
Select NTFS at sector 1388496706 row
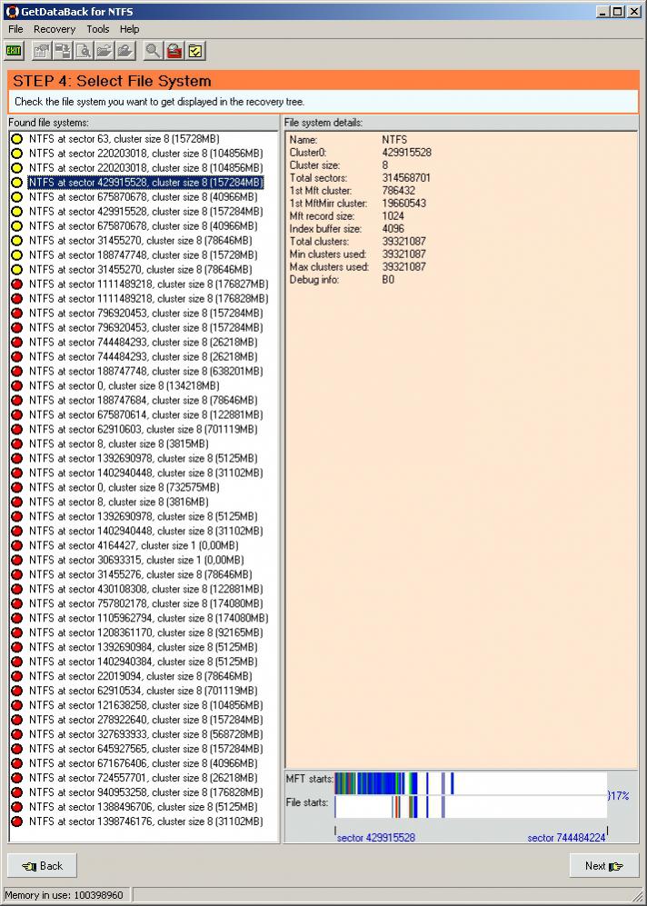144,807
